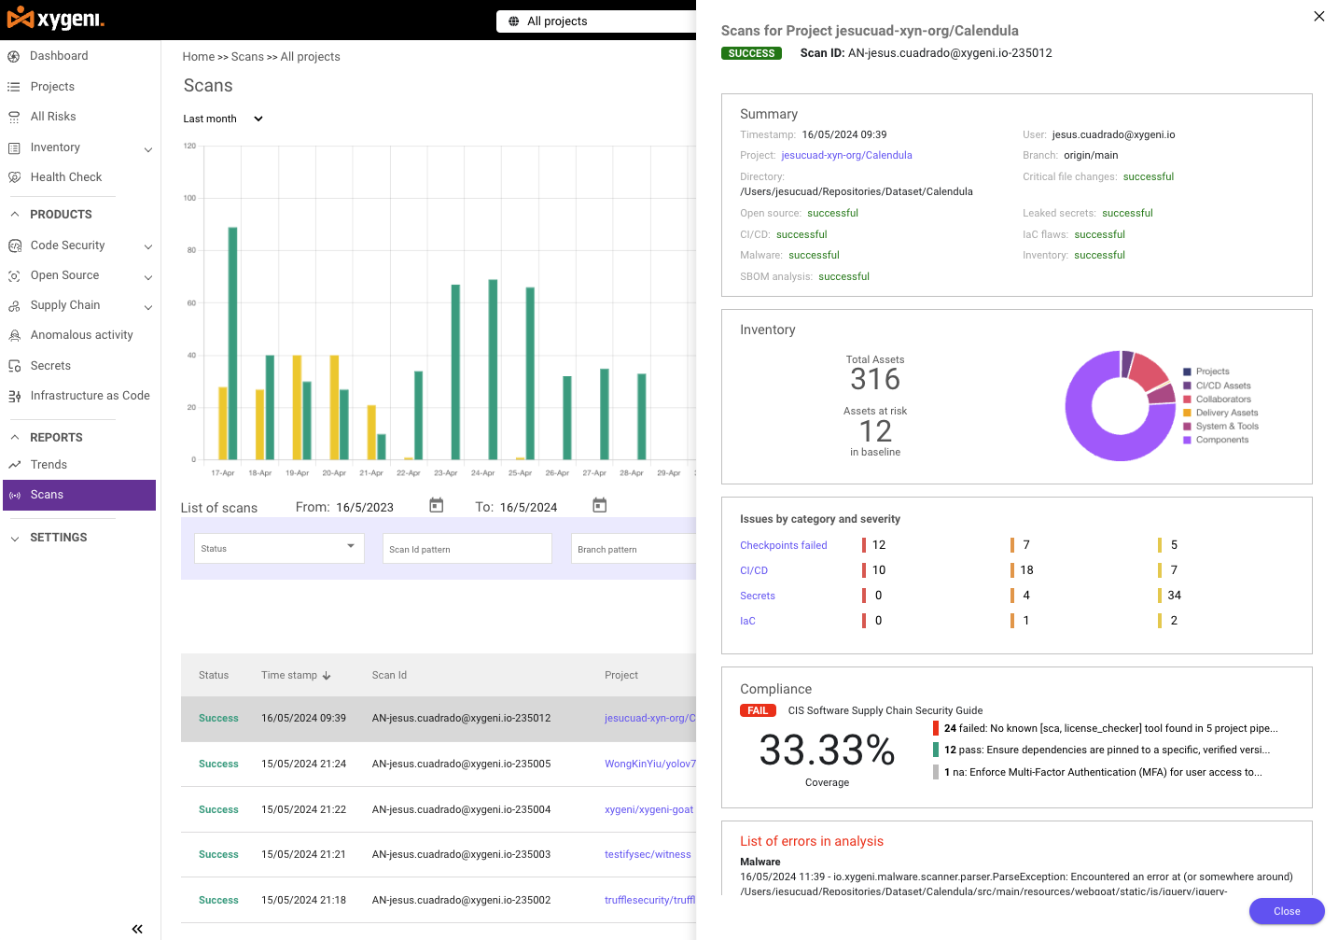This screenshot has width=1338, height=940.
Task: Open the Scans breadcrumb link
Action: [x=248, y=56]
